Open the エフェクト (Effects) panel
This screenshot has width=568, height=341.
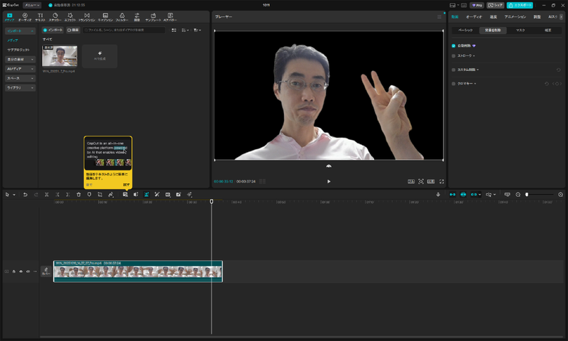pos(70,16)
